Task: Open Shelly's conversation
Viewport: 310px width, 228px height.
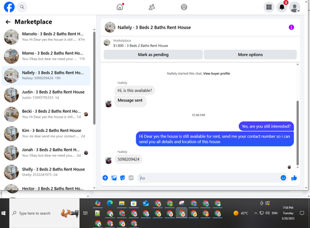Action: click(x=46, y=172)
